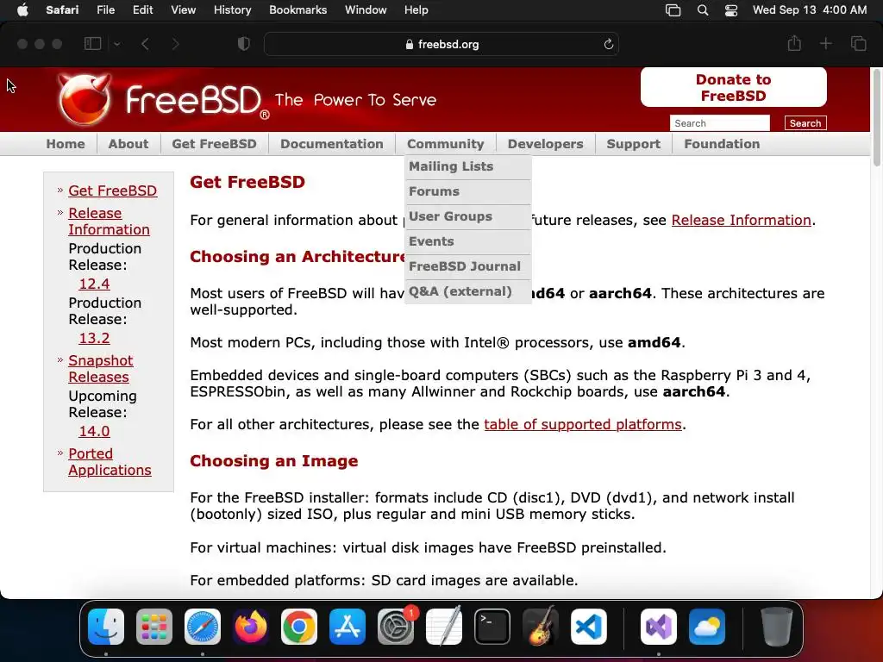The image size is (883, 662).
Task: Open the Trash in the Dock
Action: [x=777, y=627]
